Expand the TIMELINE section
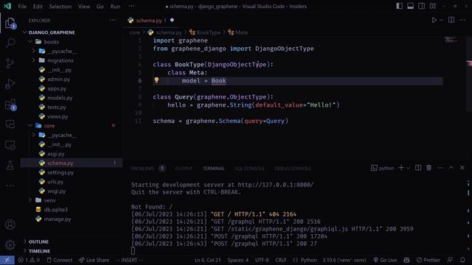This screenshot has height=265, width=472. point(39,251)
